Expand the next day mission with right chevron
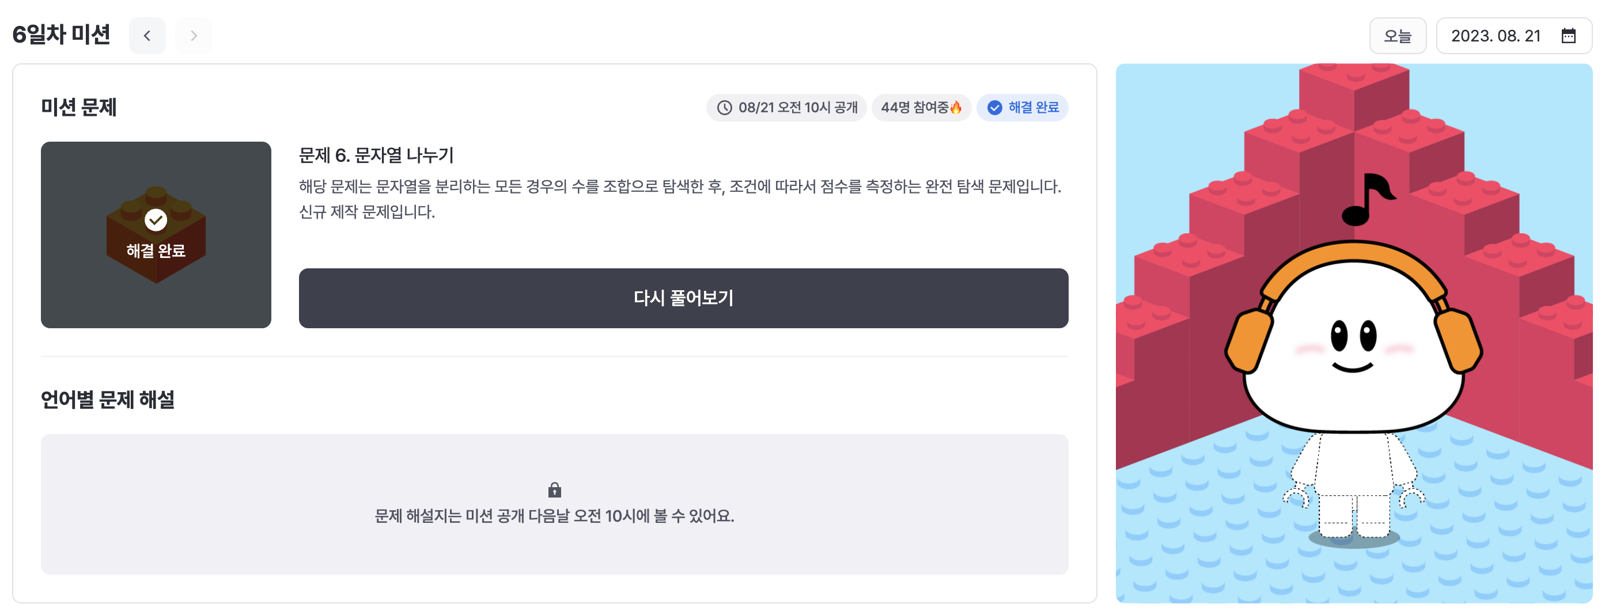Screen dimensions: 1605x615 click(x=193, y=36)
